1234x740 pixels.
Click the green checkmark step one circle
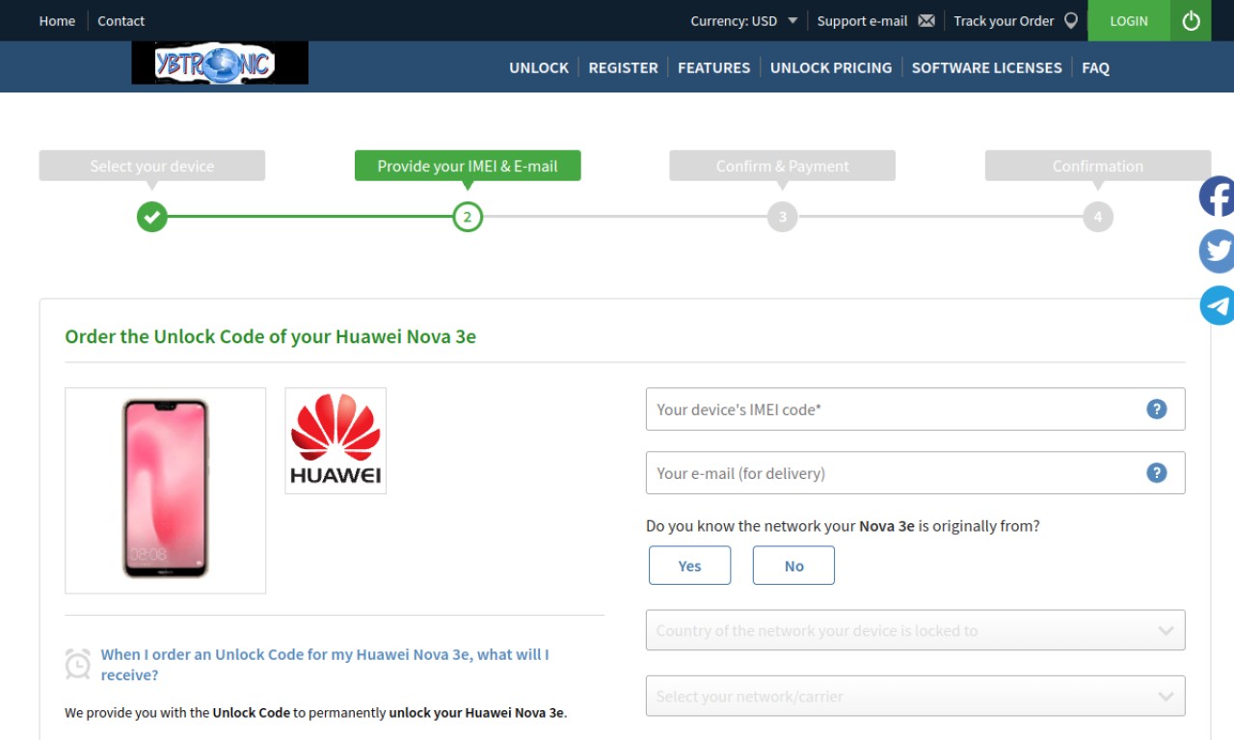coord(151,217)
